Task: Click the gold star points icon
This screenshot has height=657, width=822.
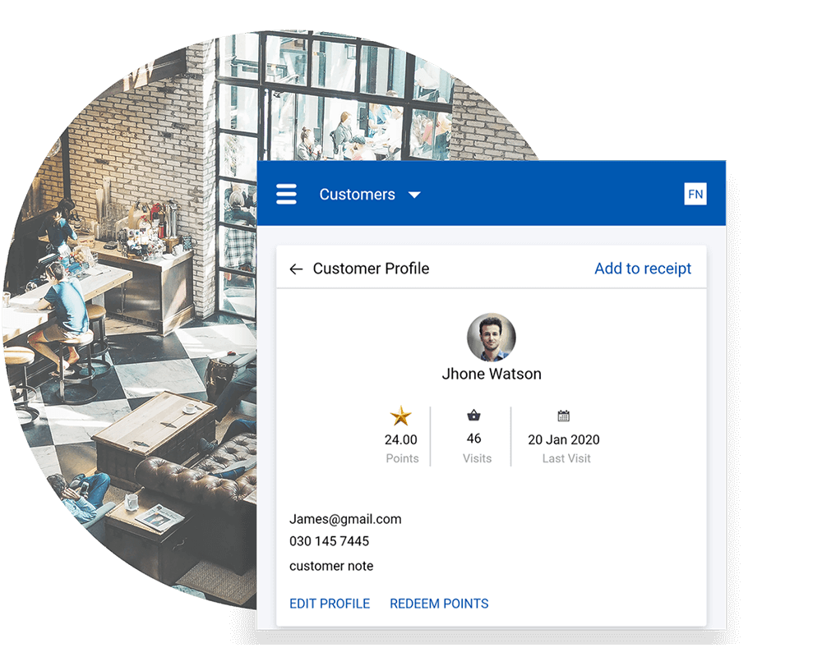Action: tap(400, 416)
